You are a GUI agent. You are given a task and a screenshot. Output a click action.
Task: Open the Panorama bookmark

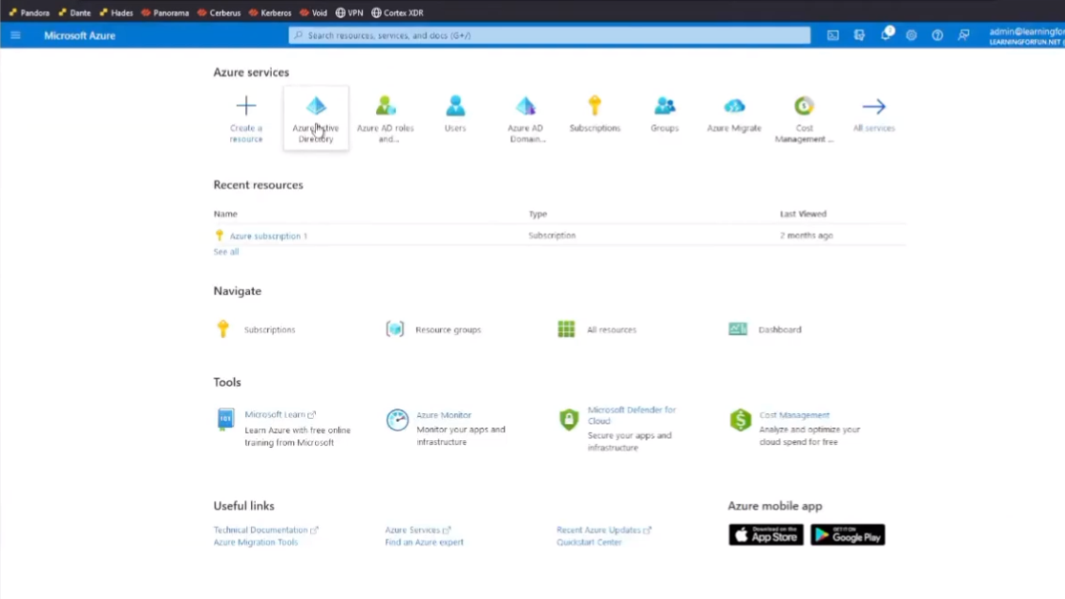[x=165, y=12]
